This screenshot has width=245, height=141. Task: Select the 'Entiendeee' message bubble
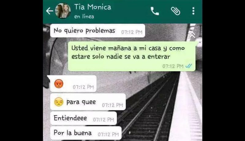pos(83,118)
